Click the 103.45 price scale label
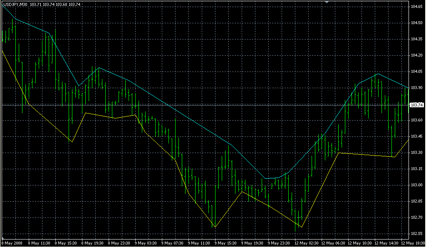Viewport: 426px width, 247px height. tap(417, 136)
